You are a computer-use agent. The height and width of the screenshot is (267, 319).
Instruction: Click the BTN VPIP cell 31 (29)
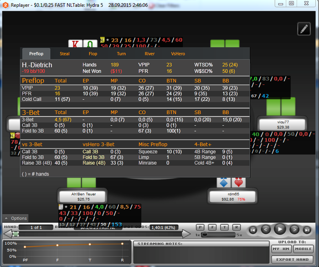(x=174, y=88)
